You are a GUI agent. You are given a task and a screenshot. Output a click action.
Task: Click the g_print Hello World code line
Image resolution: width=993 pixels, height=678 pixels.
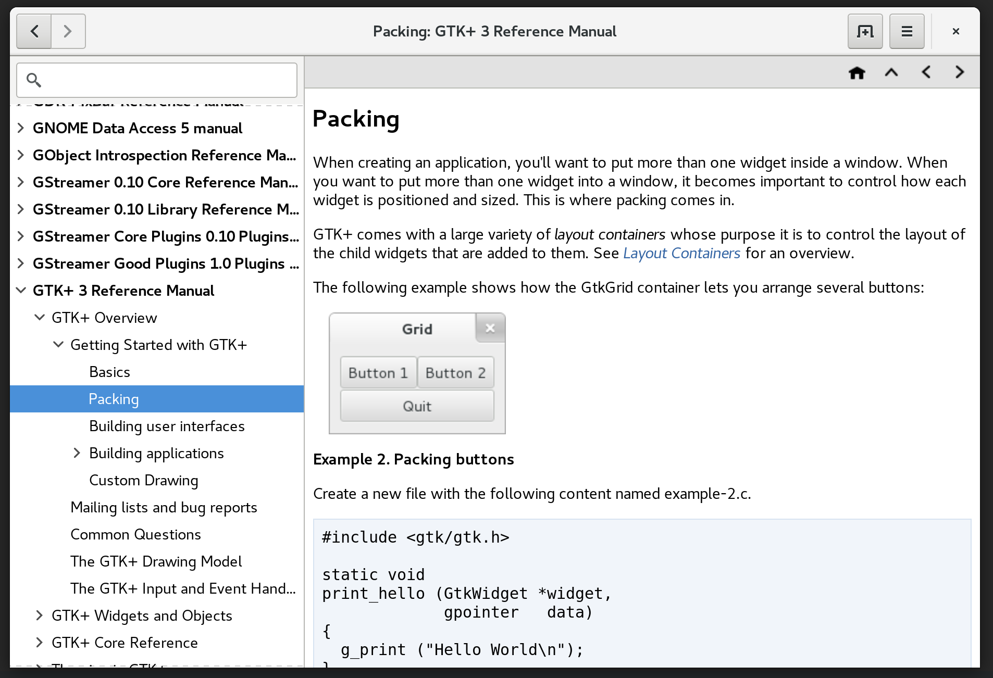coord(462,649)
